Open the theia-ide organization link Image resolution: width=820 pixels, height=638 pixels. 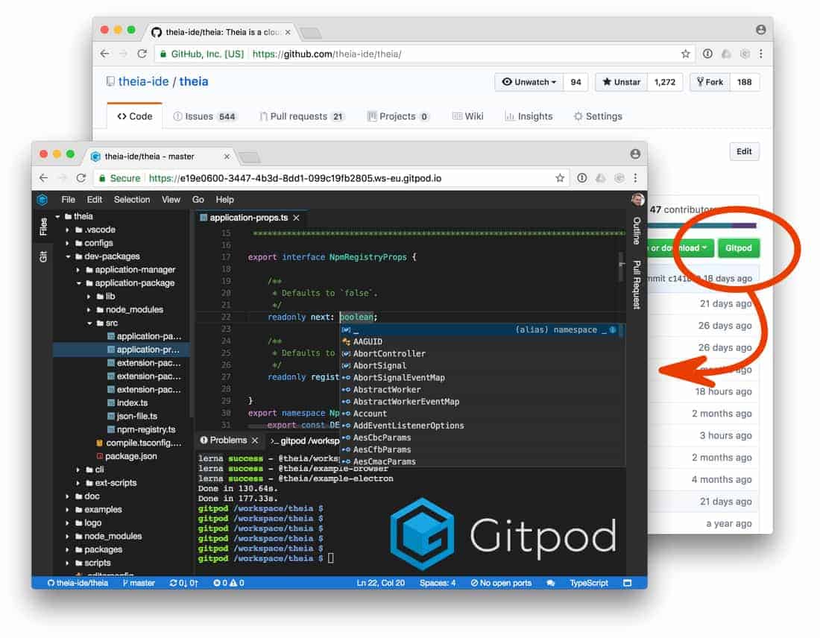143,81
